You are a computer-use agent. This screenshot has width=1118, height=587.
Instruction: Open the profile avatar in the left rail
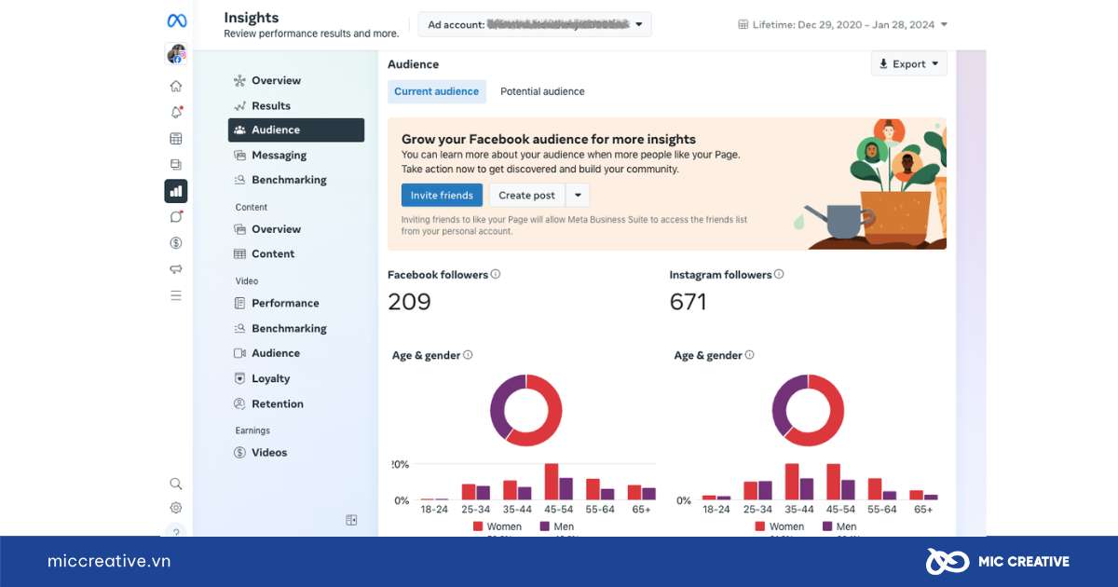coord(176,54)
